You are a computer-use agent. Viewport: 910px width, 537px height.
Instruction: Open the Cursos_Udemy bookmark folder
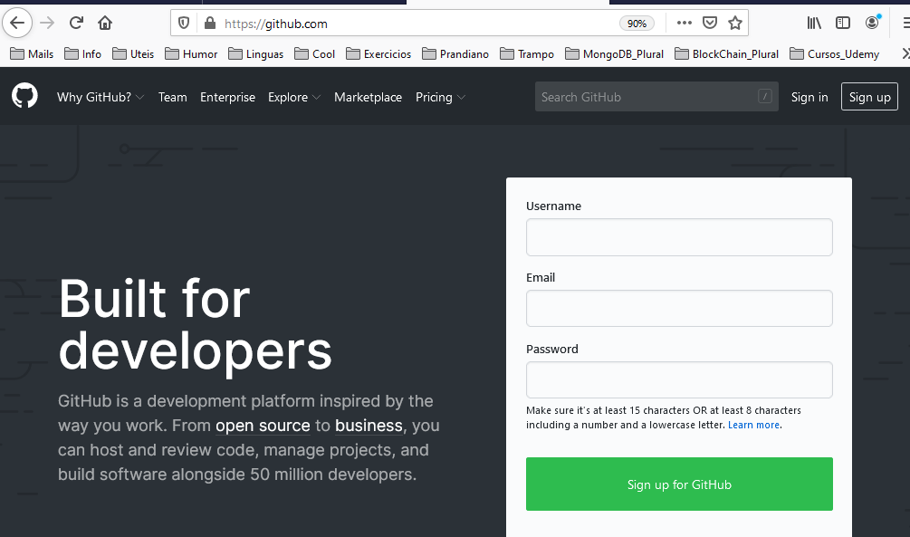tap(835, 54)
